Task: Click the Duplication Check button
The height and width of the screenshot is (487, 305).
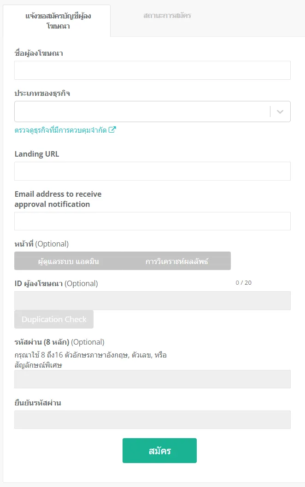Action: [x=54, y=319]
